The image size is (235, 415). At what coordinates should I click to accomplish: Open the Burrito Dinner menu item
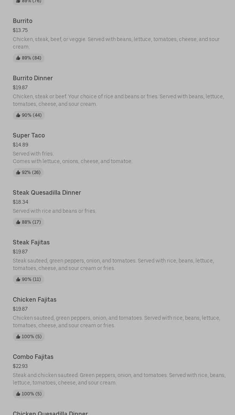[33, 78]
